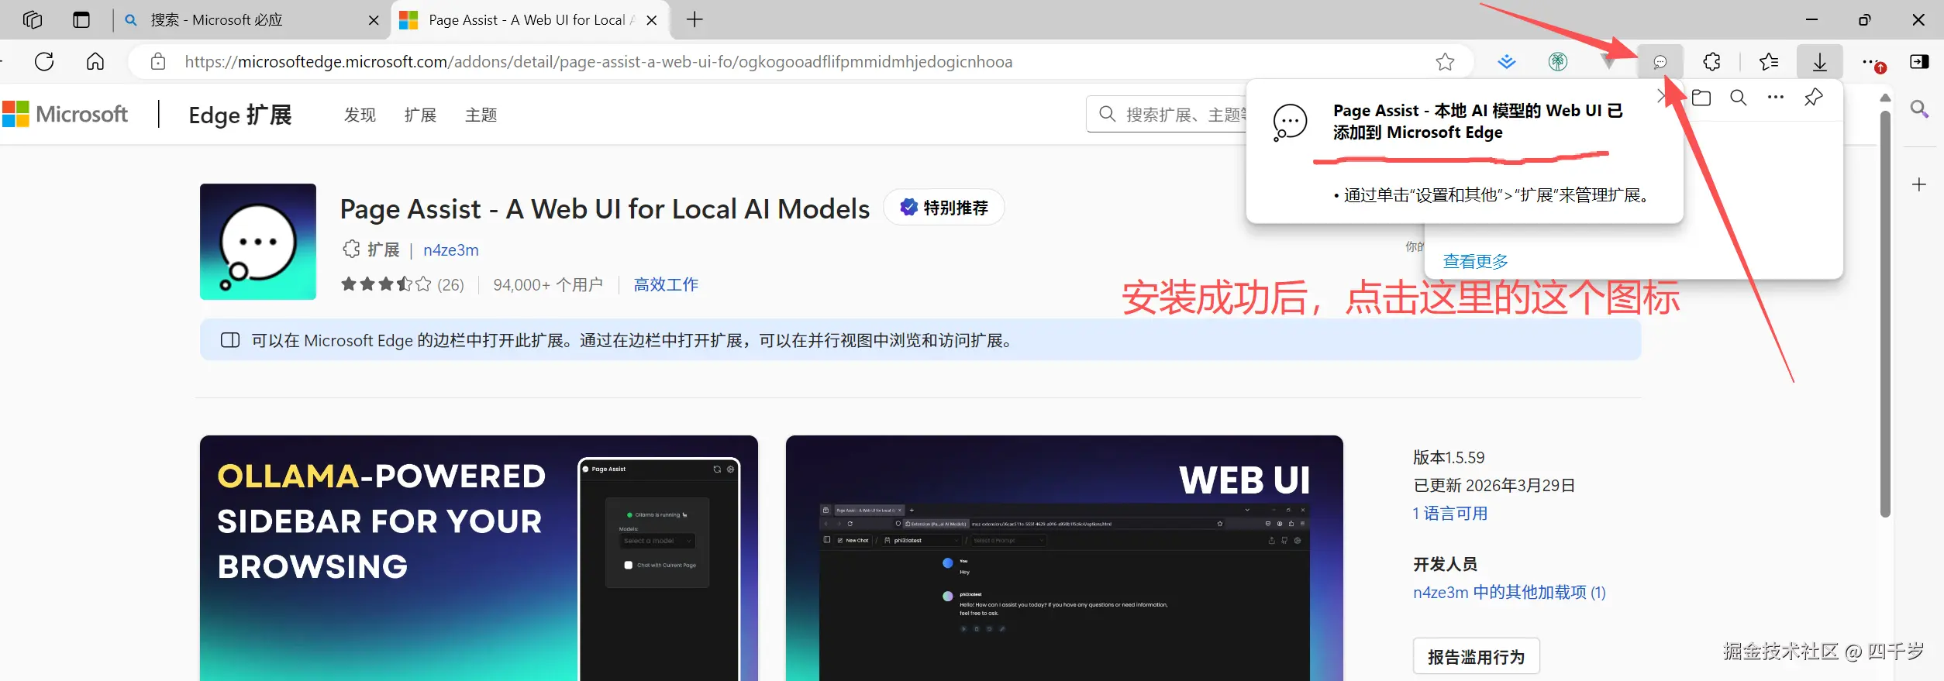Toggle the Edge sidebar icon
Screen dimensions: 1944x681
pyautogui.click(x=1920, y=61)
